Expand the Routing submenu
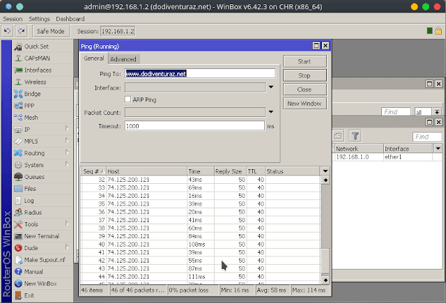 pyautogui.click(x=67, y=153)
